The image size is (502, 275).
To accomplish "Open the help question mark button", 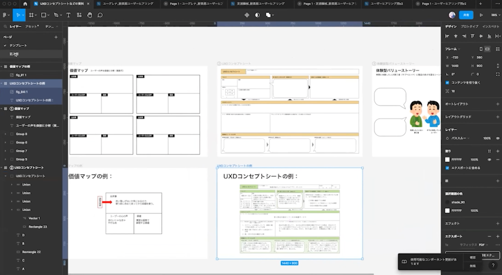I will pyautogui.click(x=493, y=266).
